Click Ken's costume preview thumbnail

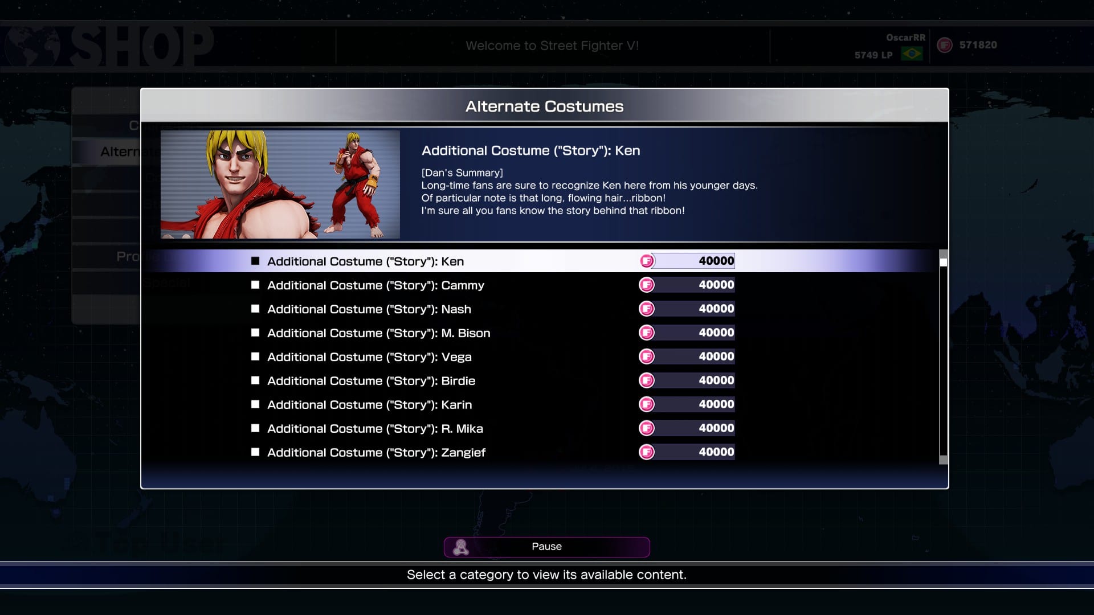coord(280,184)
